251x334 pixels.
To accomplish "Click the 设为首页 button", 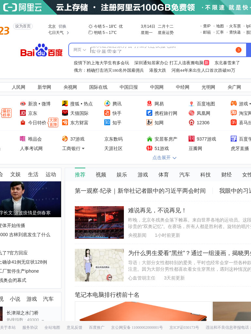I will point(23,26).
